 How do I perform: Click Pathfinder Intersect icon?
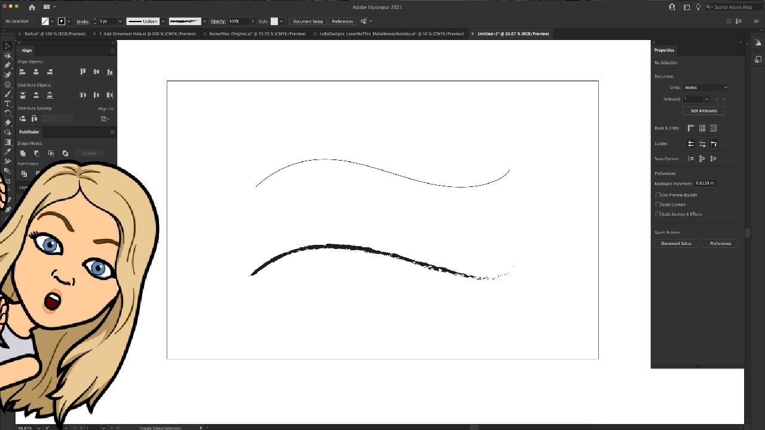tap(51, 153)
